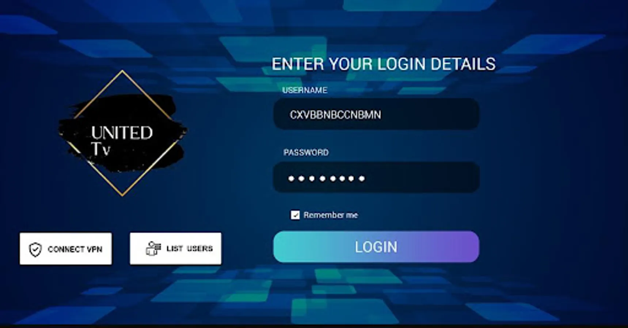Click the CONNECT VPN button label
Viewport: 628px width, 328px height.
coord(75,249)
